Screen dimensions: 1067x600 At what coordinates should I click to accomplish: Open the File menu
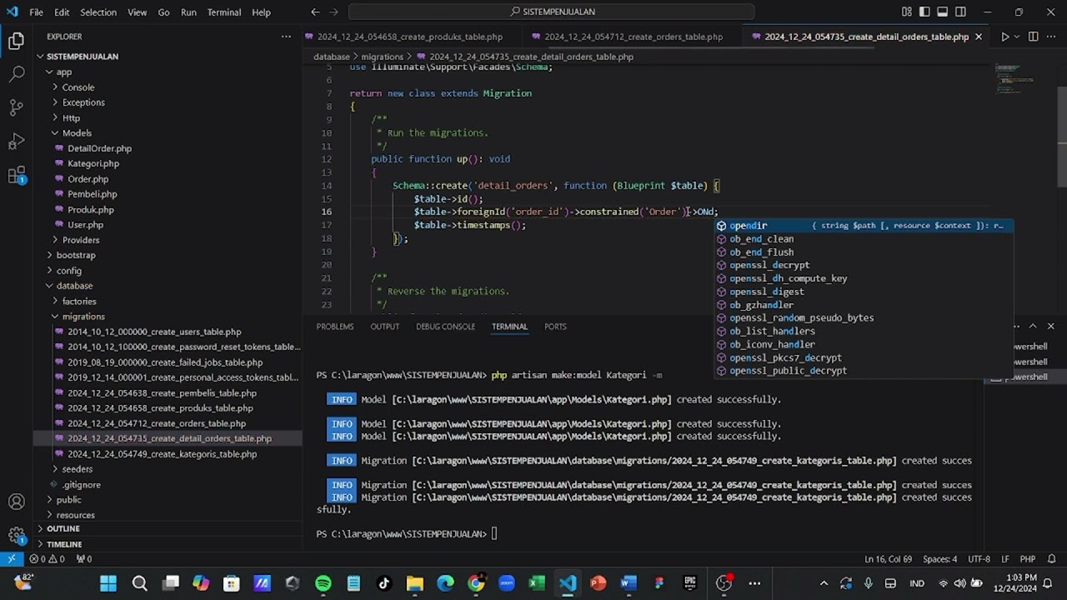point(37,12)
